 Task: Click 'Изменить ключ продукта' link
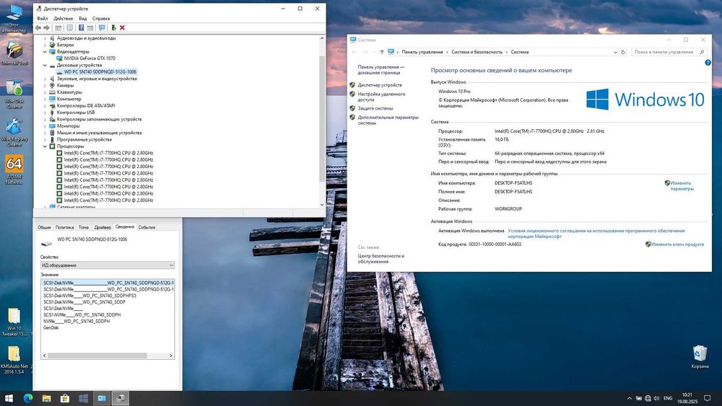(x=677, y=244)
